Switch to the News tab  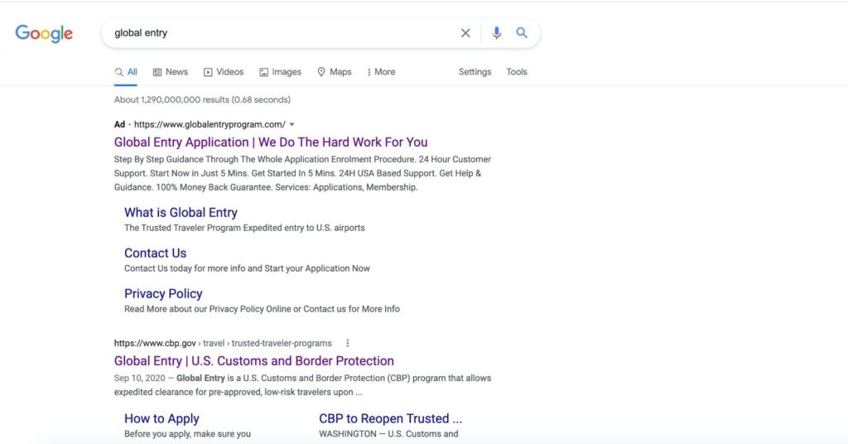tap(171, 72)
